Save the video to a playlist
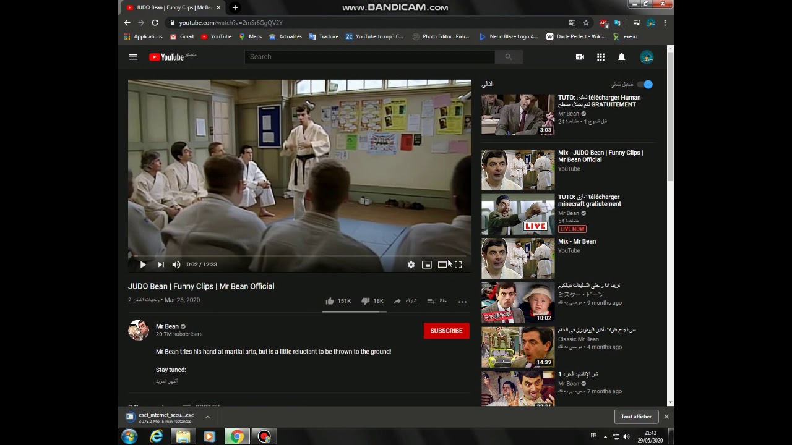The image size is (792, 445). [437, 301]
